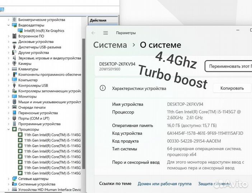
Task: Click the Камеры webcam icon
Action: click(x=14, y=63)
